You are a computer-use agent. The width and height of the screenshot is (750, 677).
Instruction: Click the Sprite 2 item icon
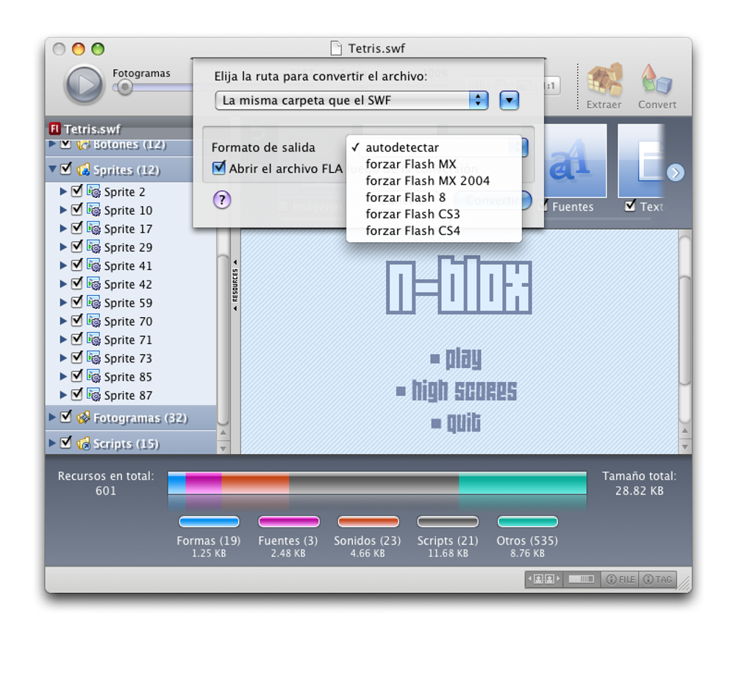93,191
